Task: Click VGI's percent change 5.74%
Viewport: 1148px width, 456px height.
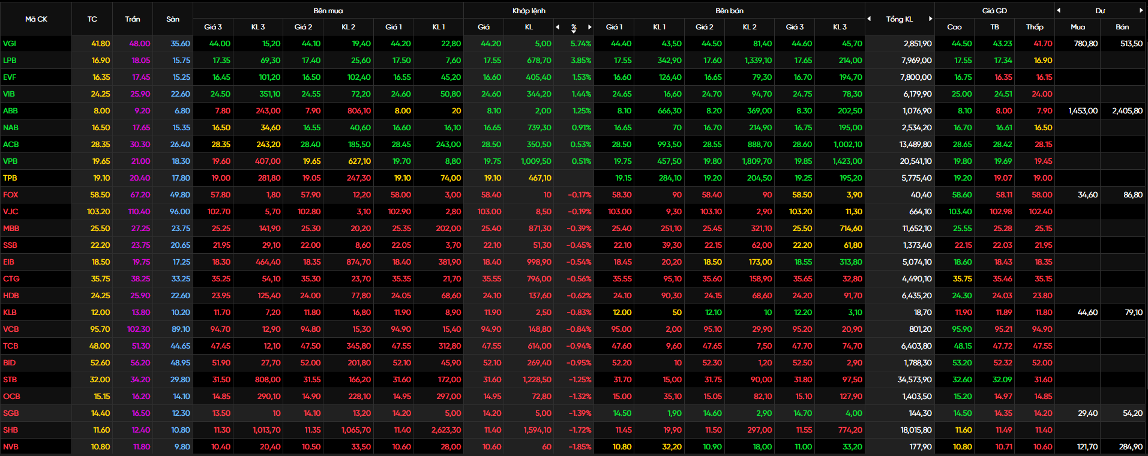Action: pos(580,44)
